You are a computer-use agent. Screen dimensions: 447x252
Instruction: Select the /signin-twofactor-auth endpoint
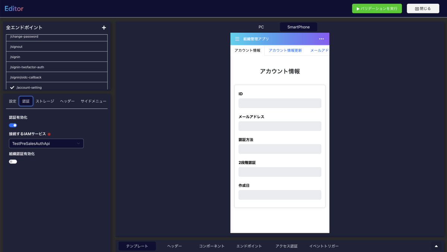click(x=57, y=67)
